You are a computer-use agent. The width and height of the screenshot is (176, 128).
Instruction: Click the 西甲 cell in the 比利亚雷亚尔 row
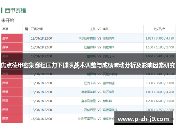12,118
